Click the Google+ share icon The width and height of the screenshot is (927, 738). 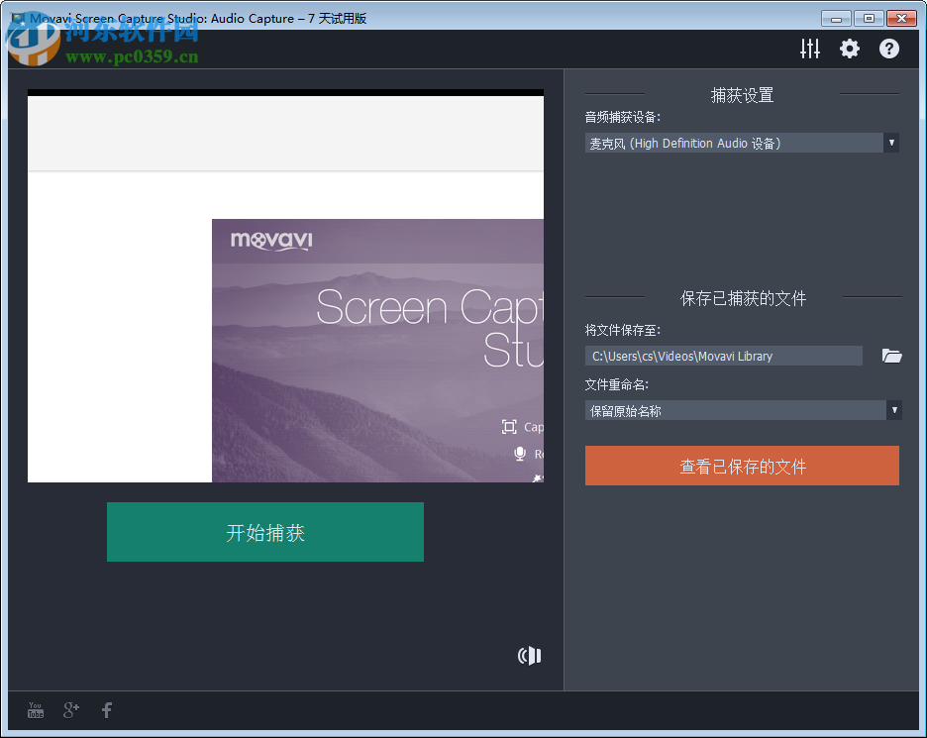[70, 710]
